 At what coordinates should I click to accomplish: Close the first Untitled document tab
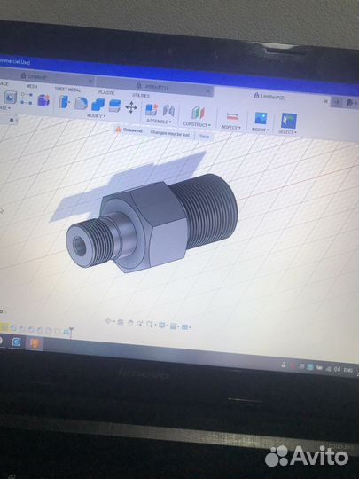[x=90, y=82]
